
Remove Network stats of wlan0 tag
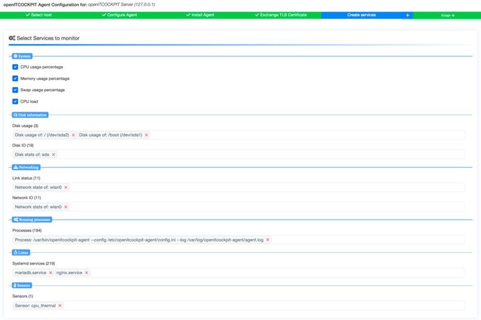pyautogui.click(x=66, y=207)
